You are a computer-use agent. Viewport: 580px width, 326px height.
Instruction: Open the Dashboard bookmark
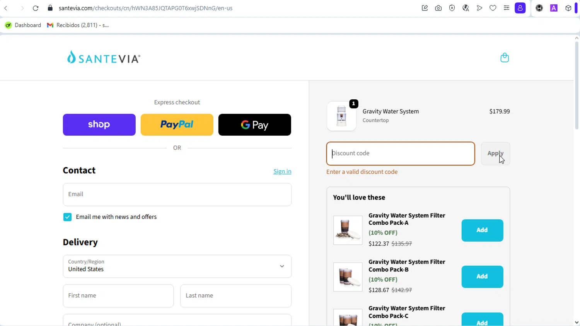coord(23,25)
